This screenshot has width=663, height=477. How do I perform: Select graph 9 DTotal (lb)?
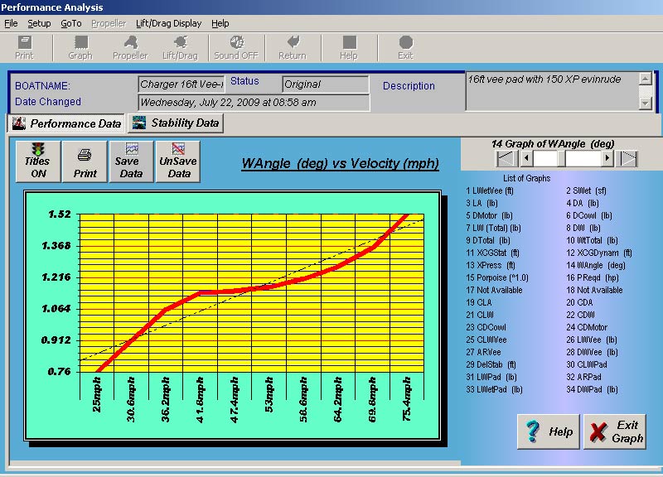[488, 240]
